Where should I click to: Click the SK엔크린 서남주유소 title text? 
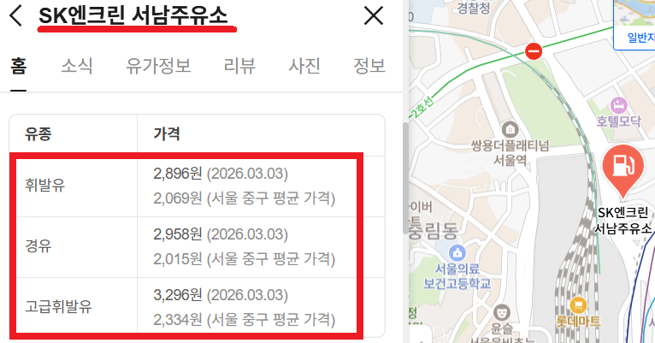pos(133,16)
